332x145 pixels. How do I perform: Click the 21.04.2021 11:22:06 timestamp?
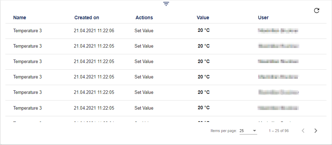coord(94,31)
